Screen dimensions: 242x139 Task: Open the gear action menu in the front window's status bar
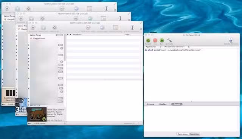[x=29, y=123]
